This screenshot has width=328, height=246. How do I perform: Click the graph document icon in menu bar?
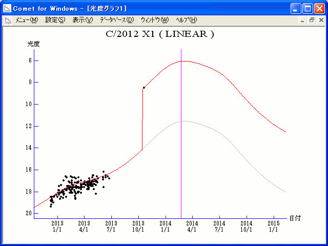[8, 20]
